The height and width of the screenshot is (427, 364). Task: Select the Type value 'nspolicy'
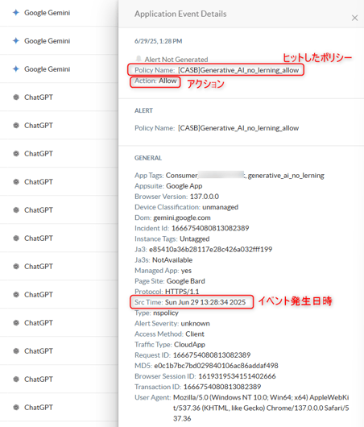166,313
